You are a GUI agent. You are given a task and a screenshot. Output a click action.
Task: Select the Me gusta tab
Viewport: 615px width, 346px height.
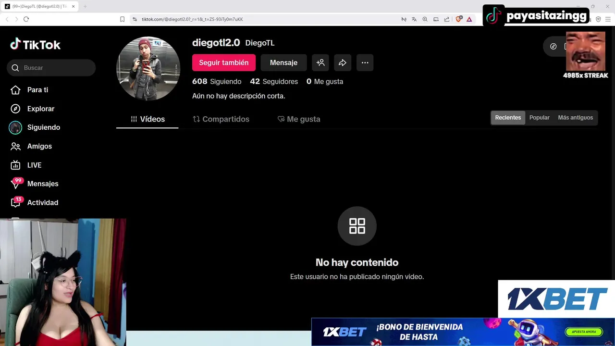point(299,119)
